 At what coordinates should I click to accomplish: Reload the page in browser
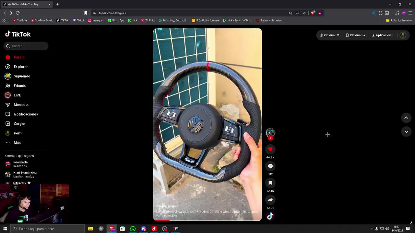(x=18, y=13)
